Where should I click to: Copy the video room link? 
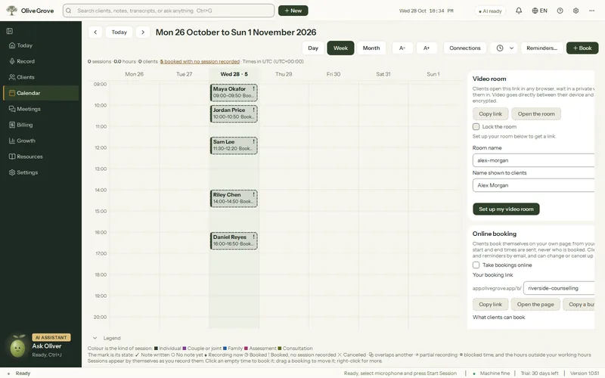(490, 114)
